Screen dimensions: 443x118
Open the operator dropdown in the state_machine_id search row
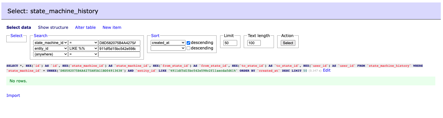[x=83, y=43]
